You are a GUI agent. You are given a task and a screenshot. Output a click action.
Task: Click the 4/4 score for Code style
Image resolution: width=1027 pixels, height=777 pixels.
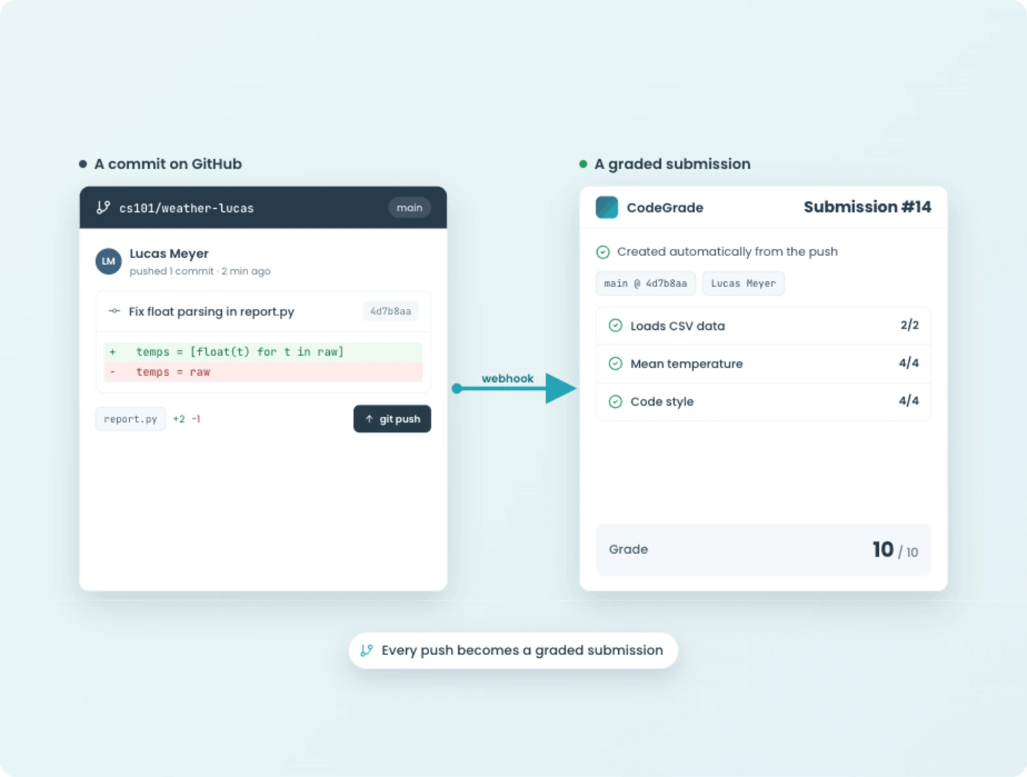pos(909,401)
